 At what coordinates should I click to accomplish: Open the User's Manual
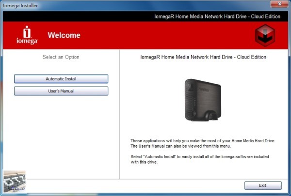(61, 91)
